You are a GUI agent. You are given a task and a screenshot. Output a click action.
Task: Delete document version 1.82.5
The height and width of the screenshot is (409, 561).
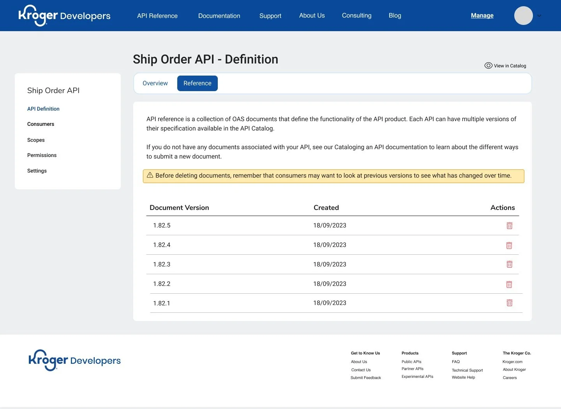509,226
